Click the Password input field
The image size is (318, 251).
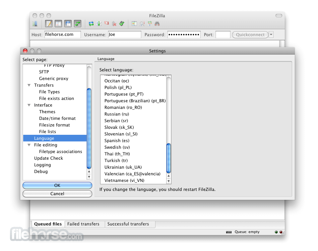(x=184, y=35)
